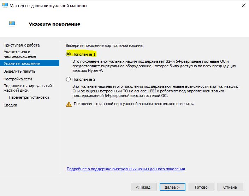Select the Параметры установки sub-step
The width and height of the screenshot is (249, 196).
[29, 97]
